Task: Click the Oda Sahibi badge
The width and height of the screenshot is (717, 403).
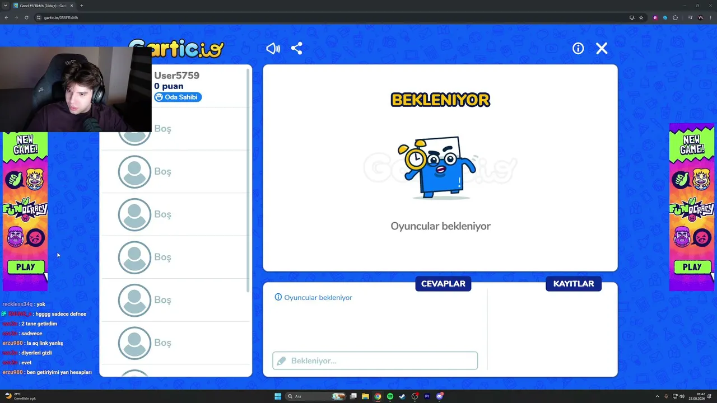Action: 178,97
